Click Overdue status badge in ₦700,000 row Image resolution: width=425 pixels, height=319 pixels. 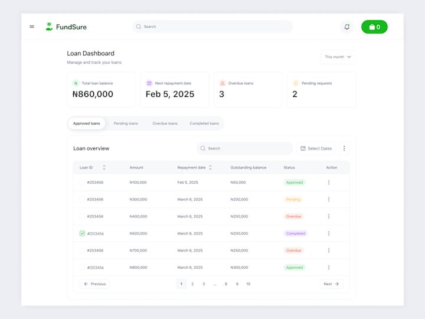293,250
